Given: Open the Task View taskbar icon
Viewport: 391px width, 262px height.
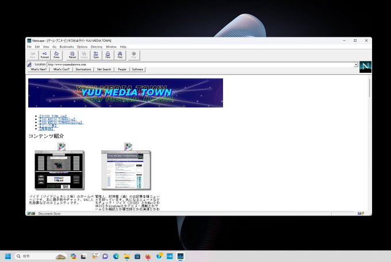Looking at the screenshot, I should click(83, 256).
